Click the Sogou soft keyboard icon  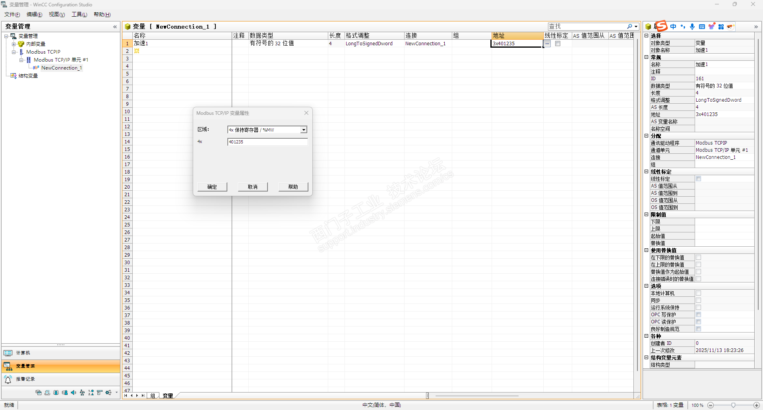coord(702,27)
